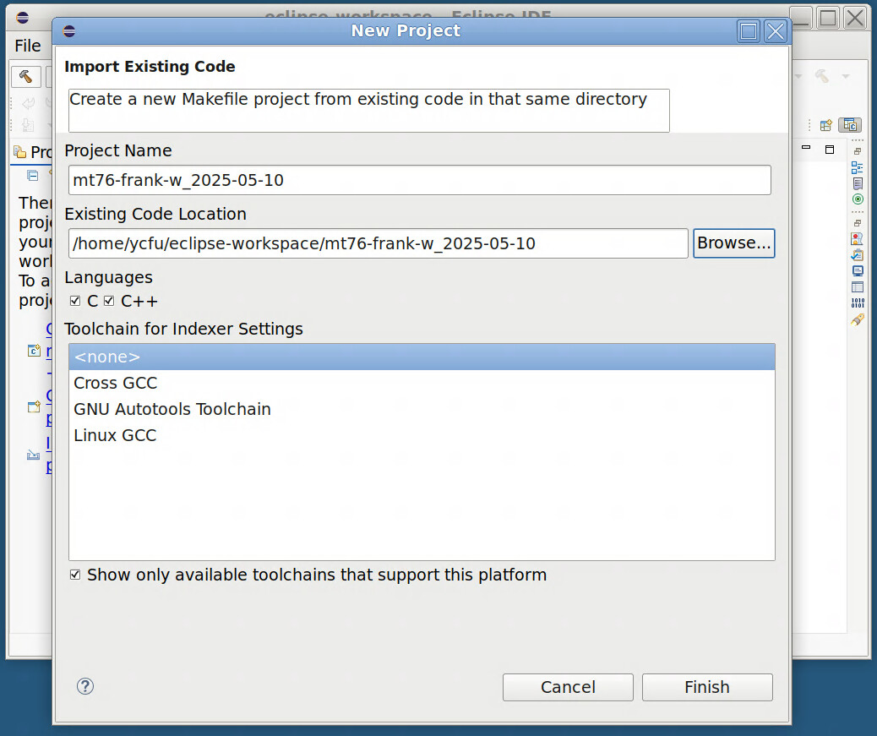Maximize the Eclipse IDE main window
The height and width of the screenshot is (736, 877).
point(828,18)
